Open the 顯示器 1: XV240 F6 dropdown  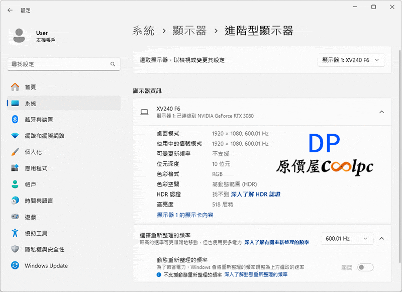(351, 60)
